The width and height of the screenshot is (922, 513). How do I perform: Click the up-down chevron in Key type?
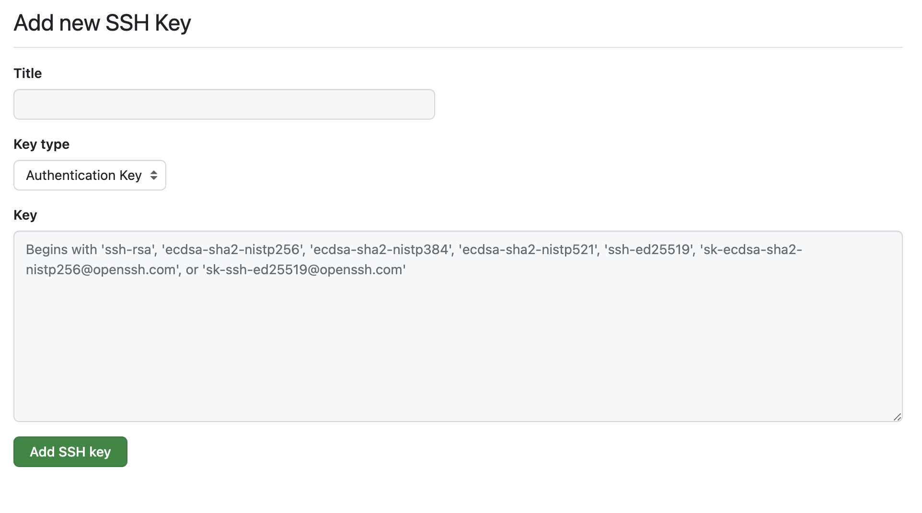[154, 175]
